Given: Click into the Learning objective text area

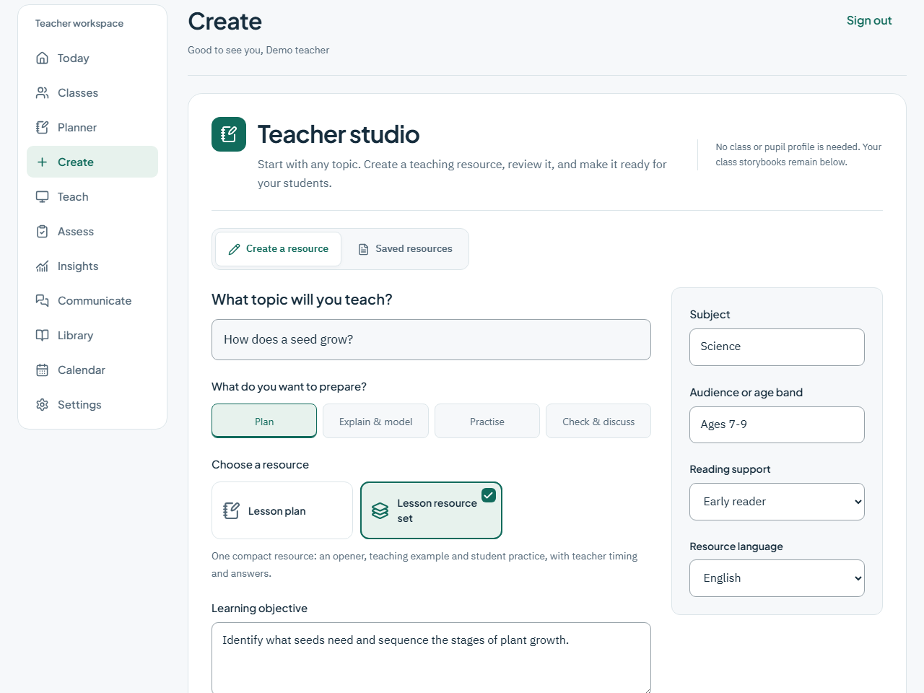Looking at the screenshot, I should 431,657.
